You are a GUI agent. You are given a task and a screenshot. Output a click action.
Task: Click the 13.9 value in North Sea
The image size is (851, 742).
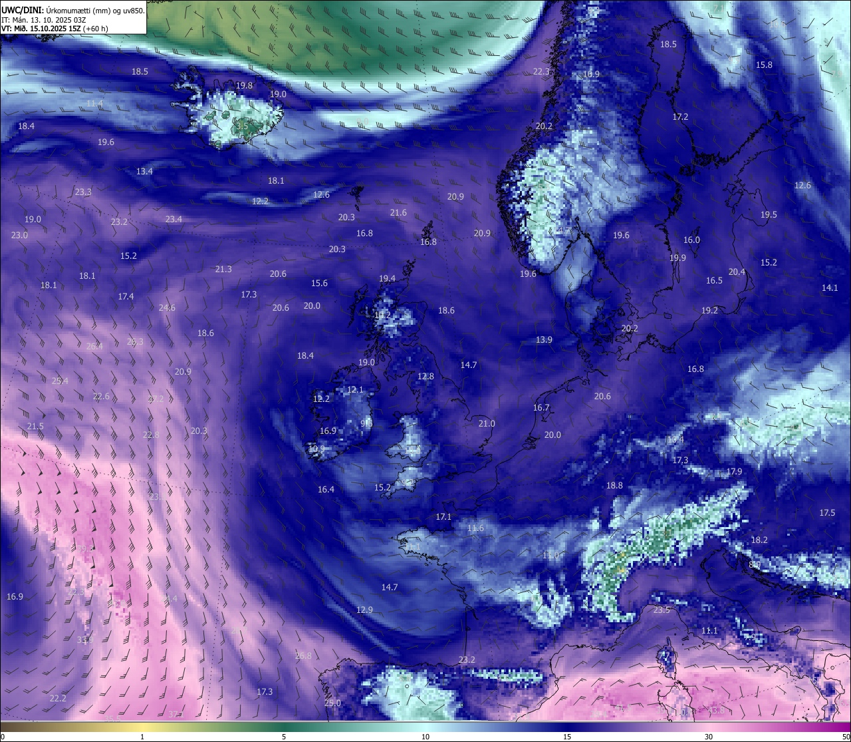[544, 340]
